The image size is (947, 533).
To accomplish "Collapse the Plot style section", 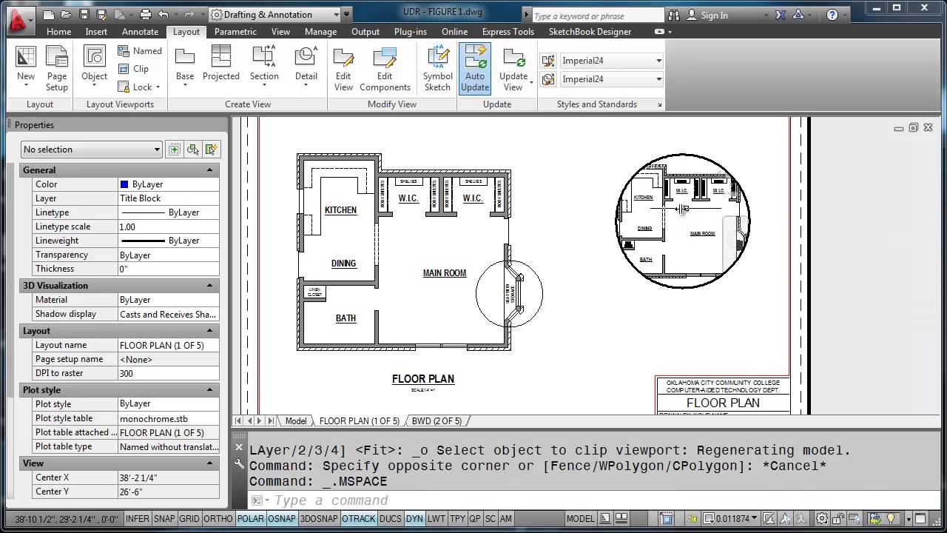I will (209, 390).
